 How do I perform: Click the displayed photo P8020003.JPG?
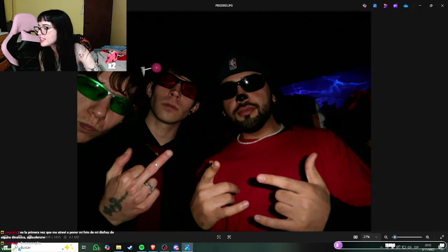224,121
